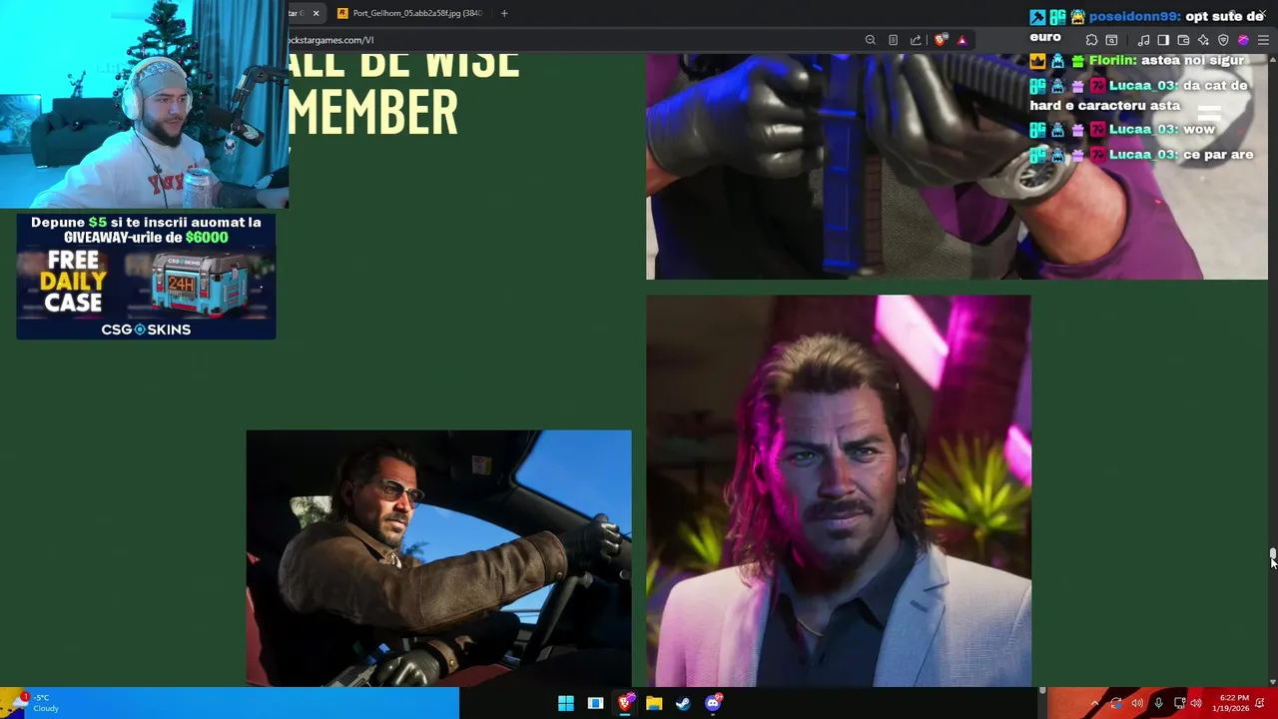Open the media control music note icon
Screen dimensions: 1278x719
[1143, 40]
